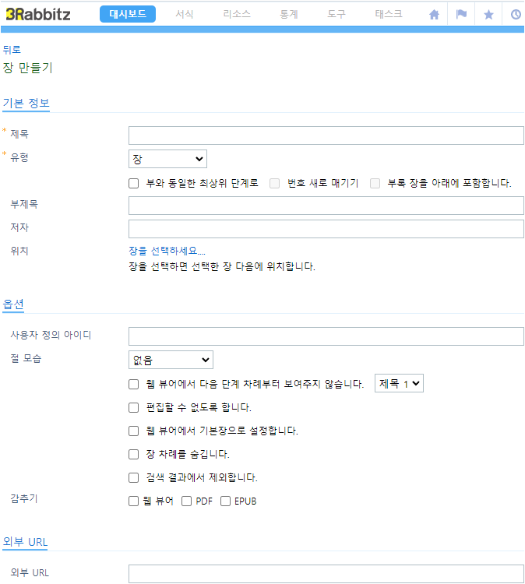Open the '제목 1' level dropdown
This screenshot has height=584, width=525.
pos(399,383)
